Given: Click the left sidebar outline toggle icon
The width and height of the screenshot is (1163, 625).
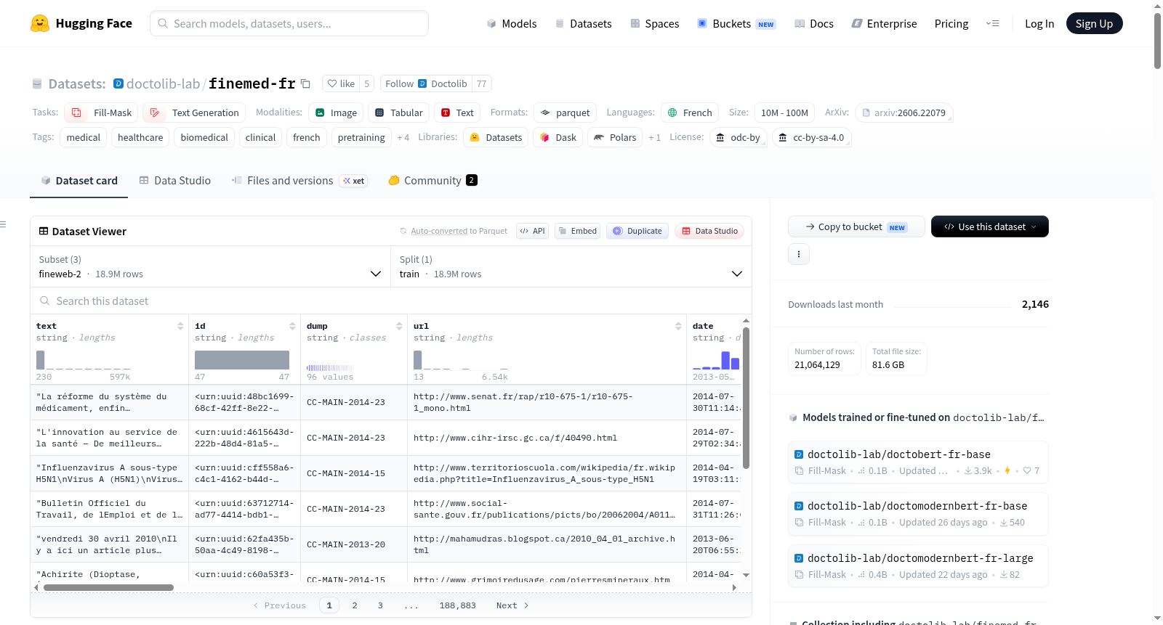Looking at the screenshot, I should point(3,224).
